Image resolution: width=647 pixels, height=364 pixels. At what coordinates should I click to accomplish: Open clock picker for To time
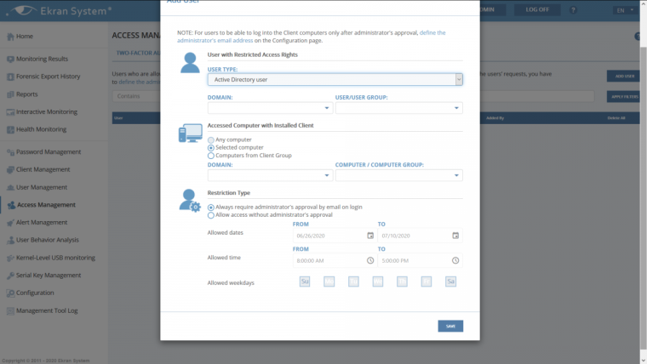point(455,260)
